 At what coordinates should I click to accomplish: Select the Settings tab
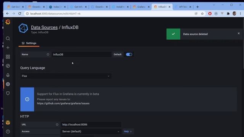[29, 43]
